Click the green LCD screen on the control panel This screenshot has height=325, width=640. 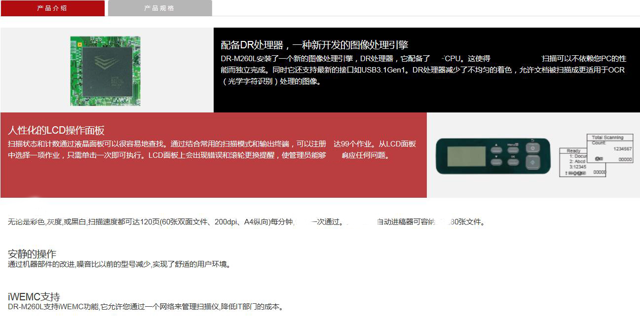click(x=466, y=156)
